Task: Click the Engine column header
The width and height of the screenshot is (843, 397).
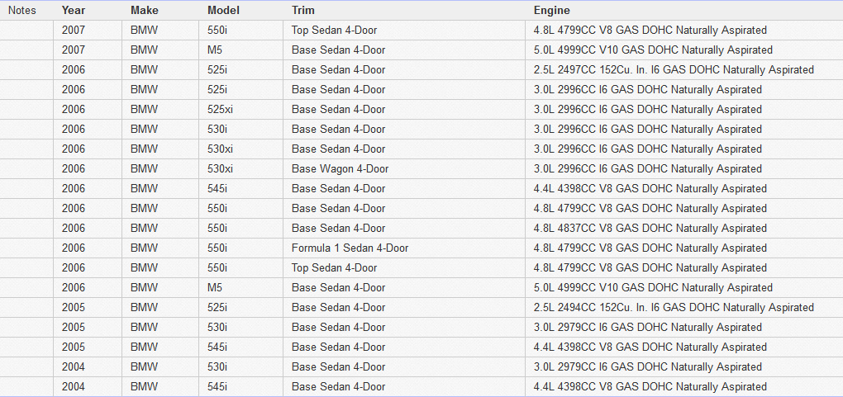Action: click(551, 11)
